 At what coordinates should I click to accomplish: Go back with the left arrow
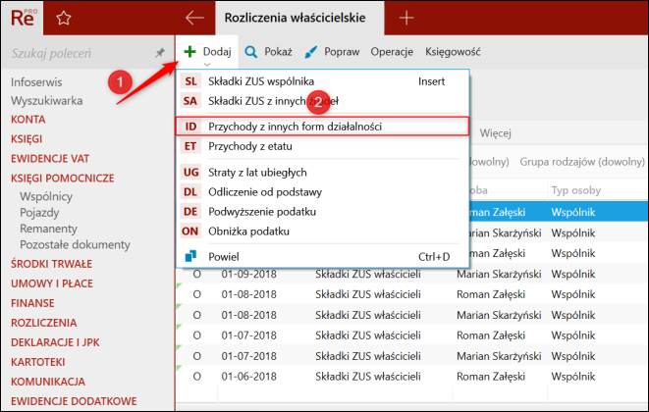[194, 18]
